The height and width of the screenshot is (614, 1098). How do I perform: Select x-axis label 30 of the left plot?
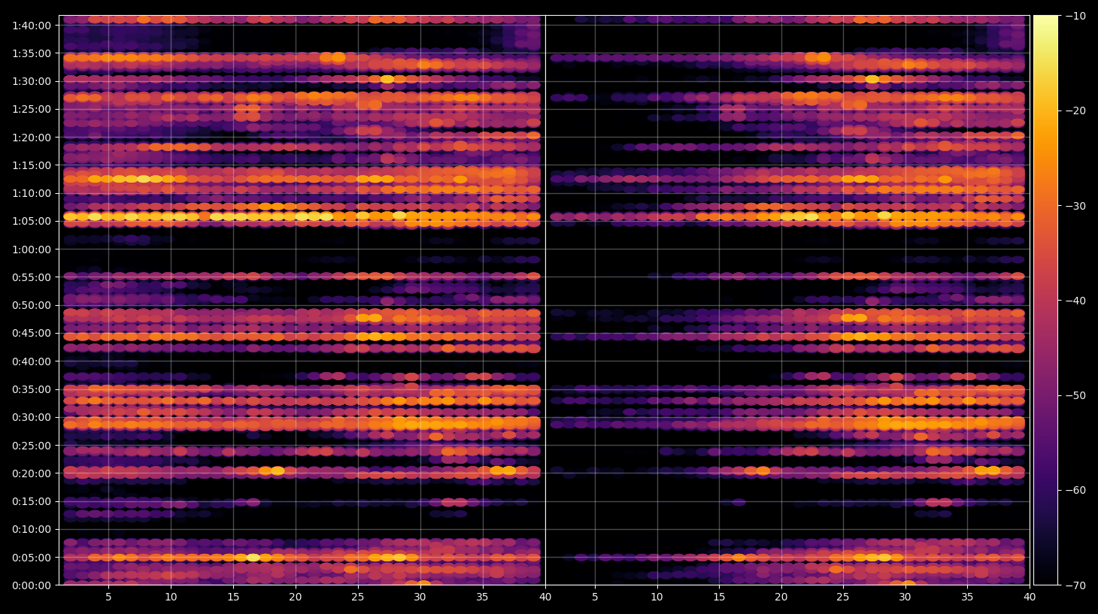click(420, 597)
